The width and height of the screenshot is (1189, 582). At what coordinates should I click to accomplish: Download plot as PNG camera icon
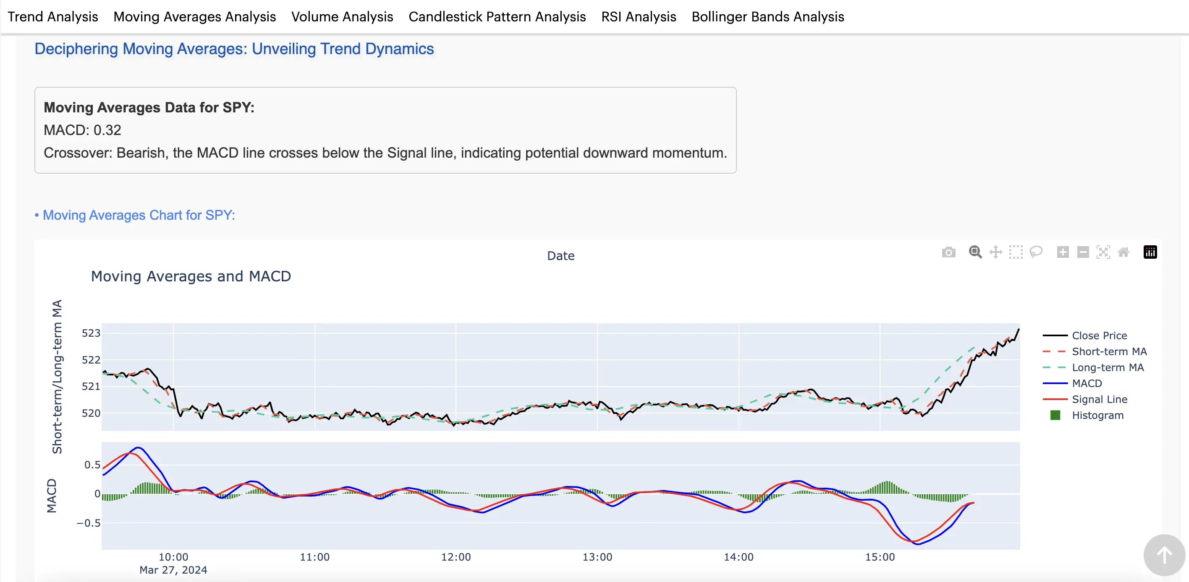[948, 252]
